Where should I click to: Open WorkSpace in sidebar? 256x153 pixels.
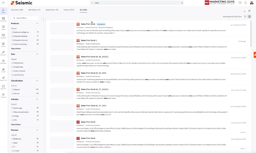click(x=3, y=62)
